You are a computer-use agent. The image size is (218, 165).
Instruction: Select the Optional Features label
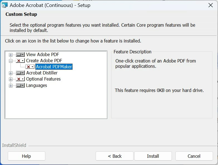(43, 79)
